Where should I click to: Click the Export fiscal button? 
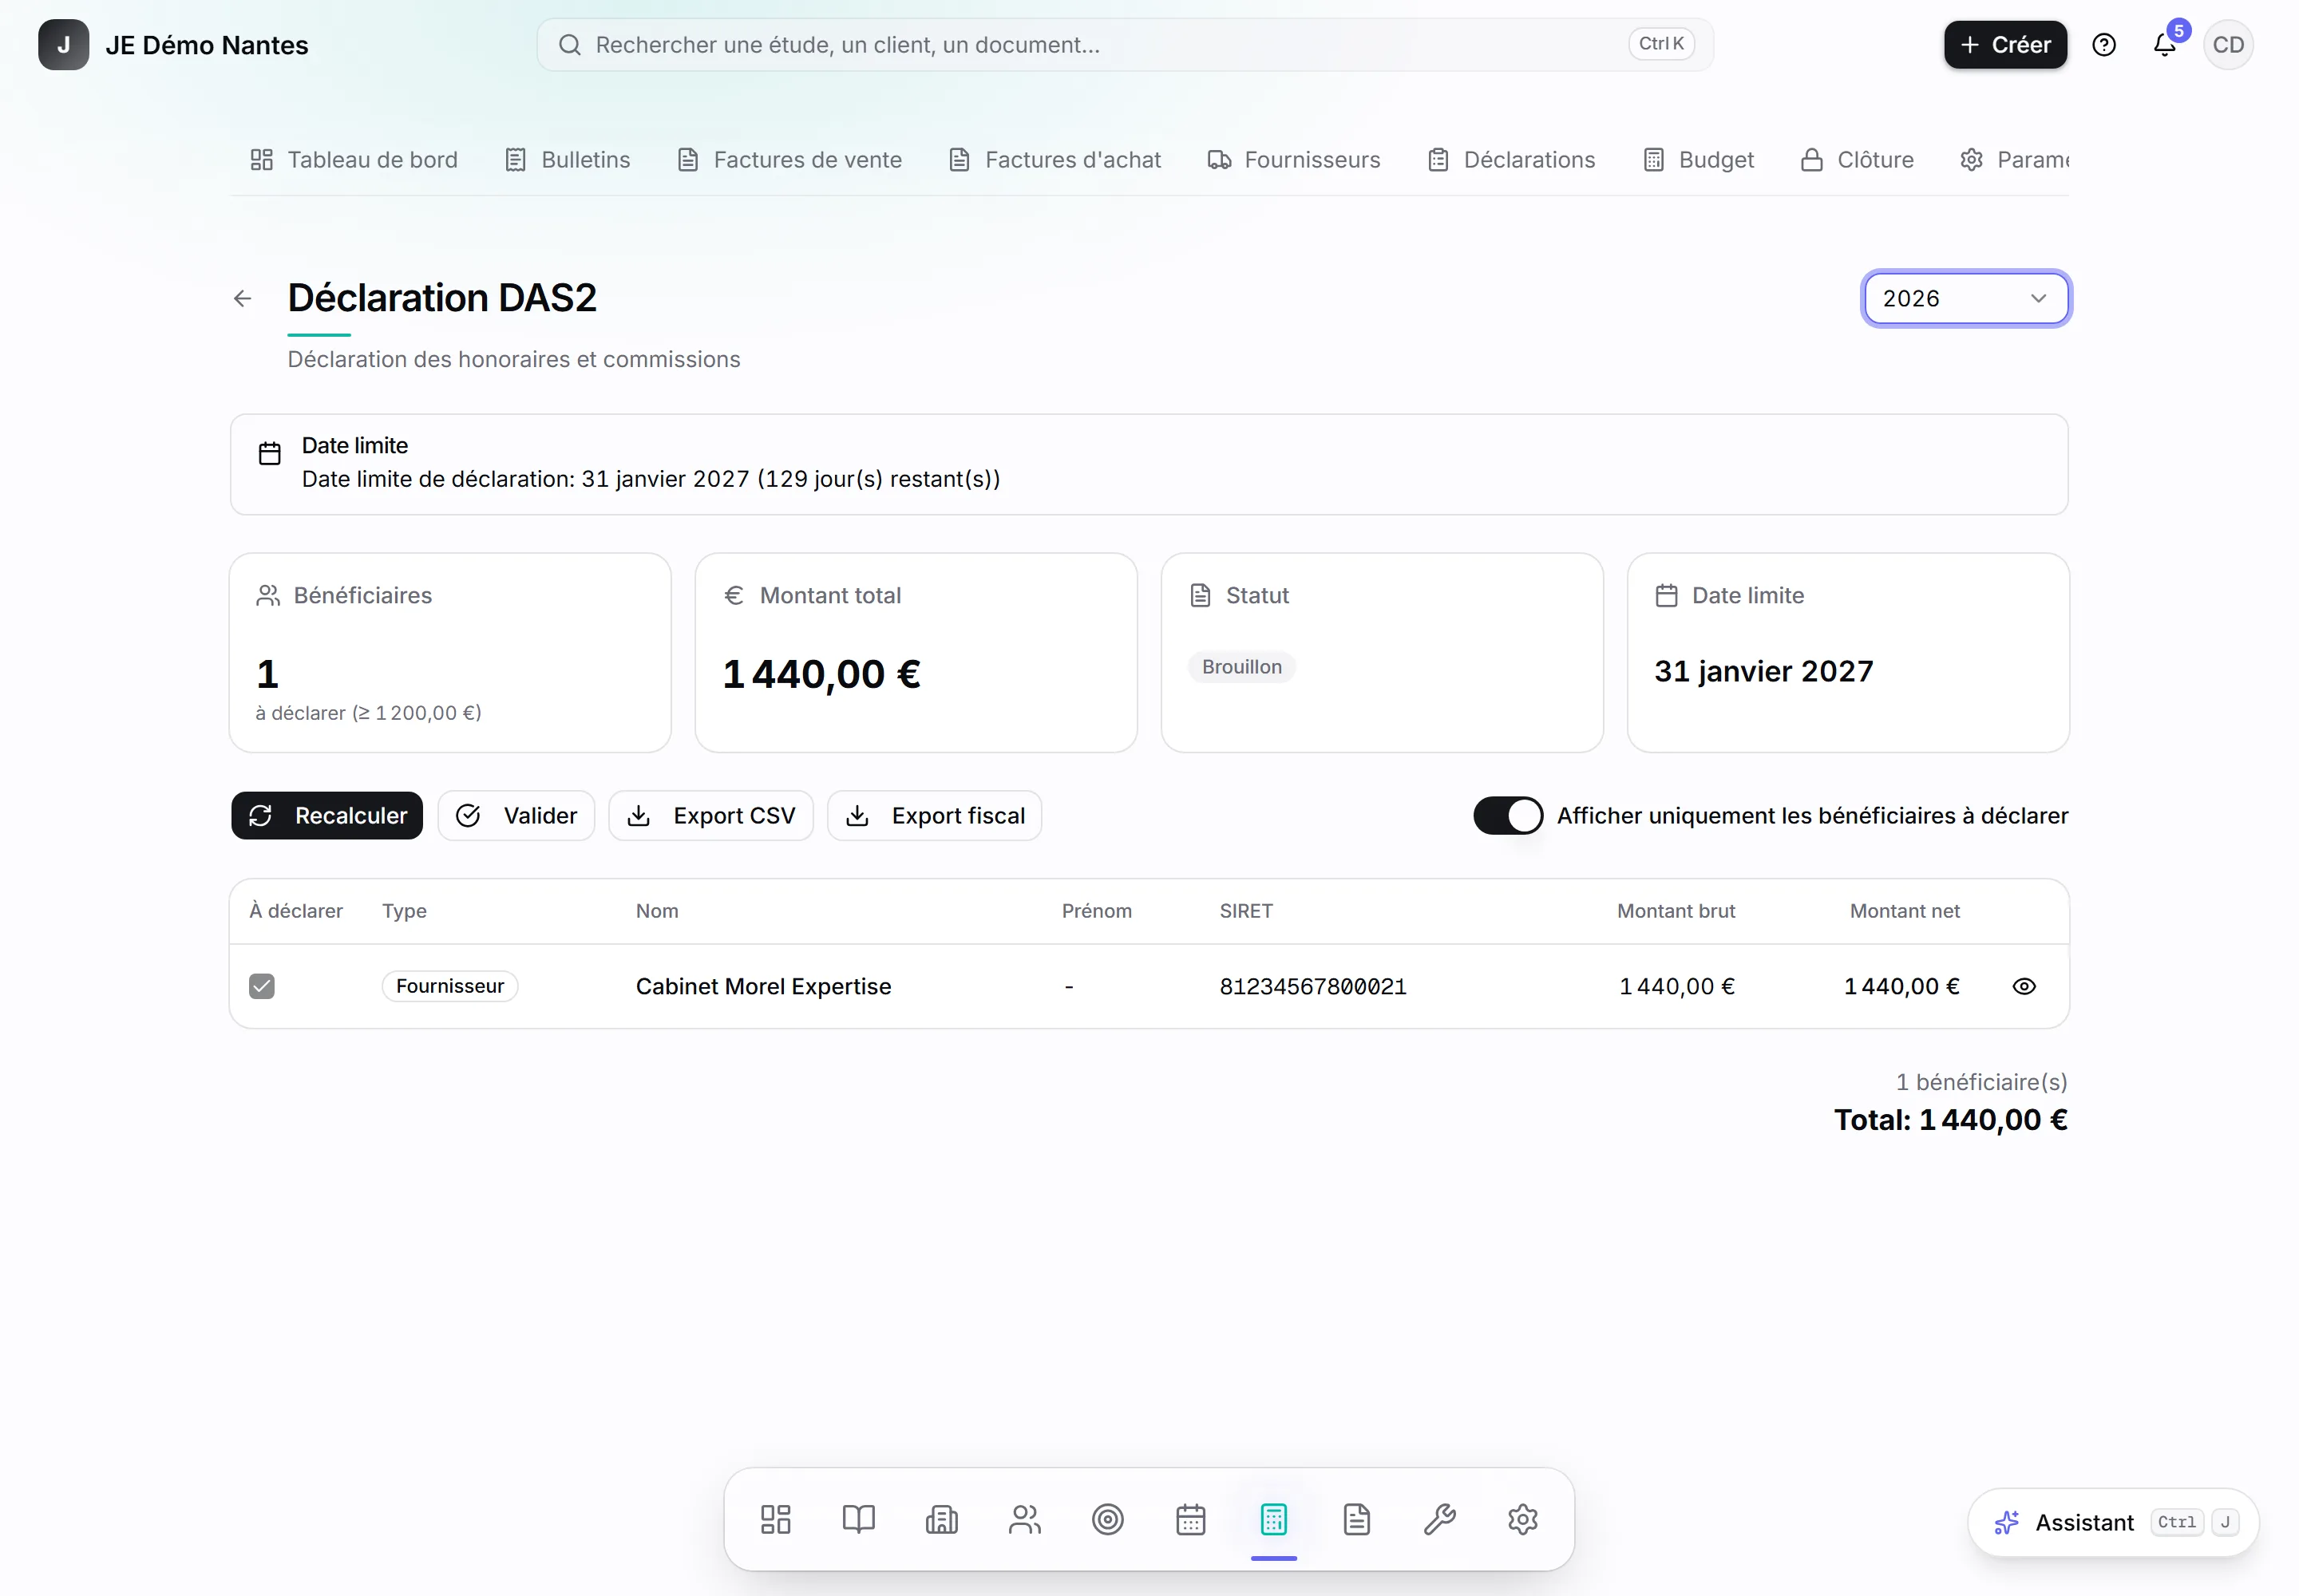(935, 816)
